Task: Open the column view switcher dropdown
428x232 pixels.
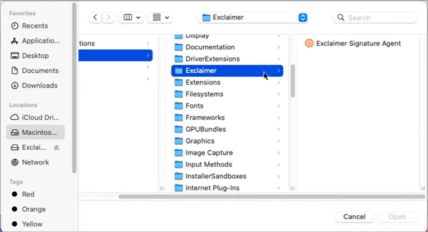Action: [x=131, y=18]
